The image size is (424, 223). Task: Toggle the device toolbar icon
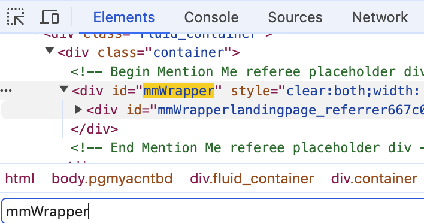coord(49,17)
